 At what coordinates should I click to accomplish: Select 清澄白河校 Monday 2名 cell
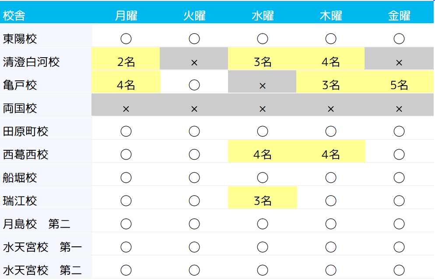coord(126,62)
